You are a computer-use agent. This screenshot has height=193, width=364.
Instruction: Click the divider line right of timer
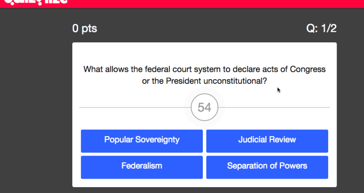point(274,107)
